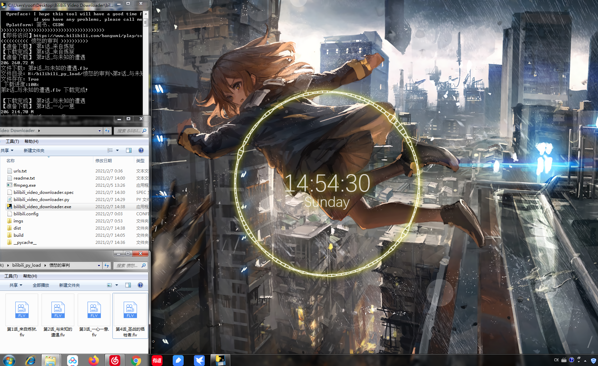This screenshot has height=366, width=598.
Task: Expand breadcrumb arrow after bilibili_py_load
Action: (45, 265)
